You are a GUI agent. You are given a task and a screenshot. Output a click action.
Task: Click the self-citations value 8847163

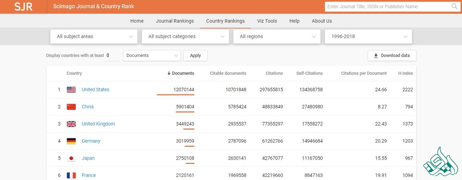313,175
